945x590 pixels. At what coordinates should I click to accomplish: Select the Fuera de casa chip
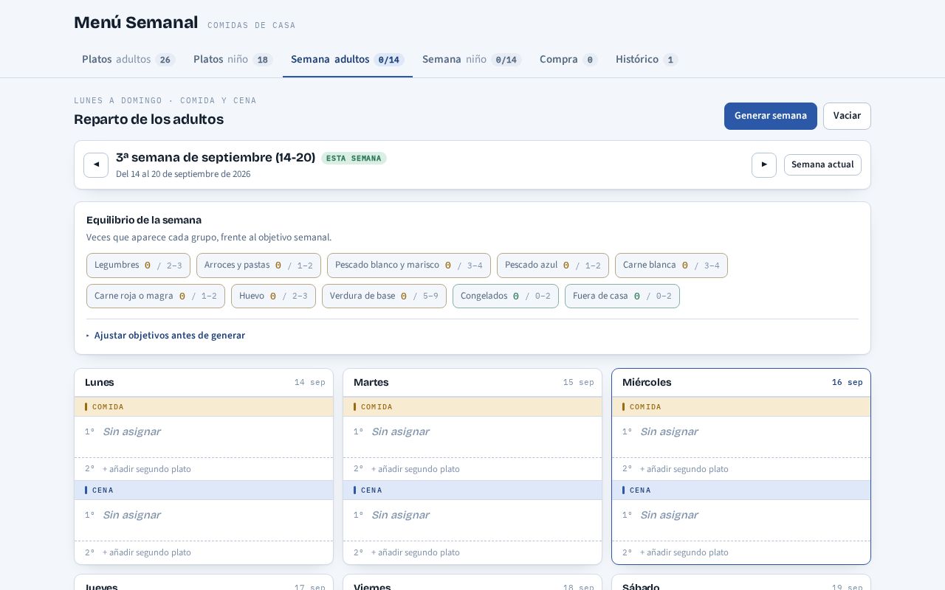coord(622,296)
